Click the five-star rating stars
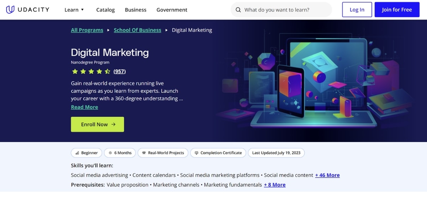This screenshot has width=427, height=223. pos(91,71)
